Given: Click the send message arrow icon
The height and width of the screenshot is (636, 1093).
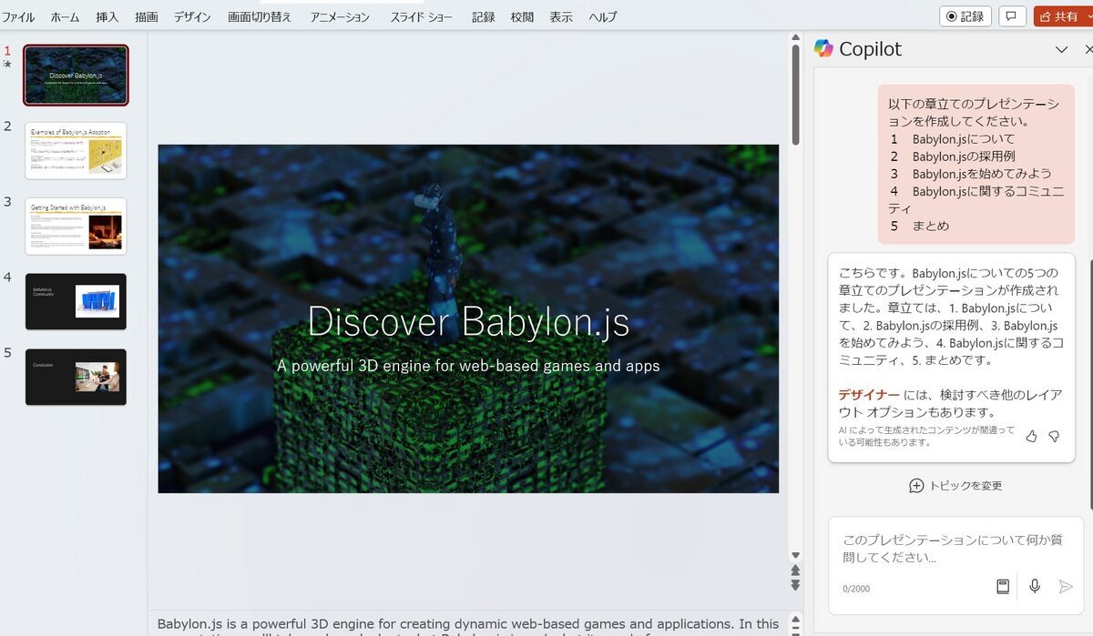Looking at the screenshot, I should 1066,587.
